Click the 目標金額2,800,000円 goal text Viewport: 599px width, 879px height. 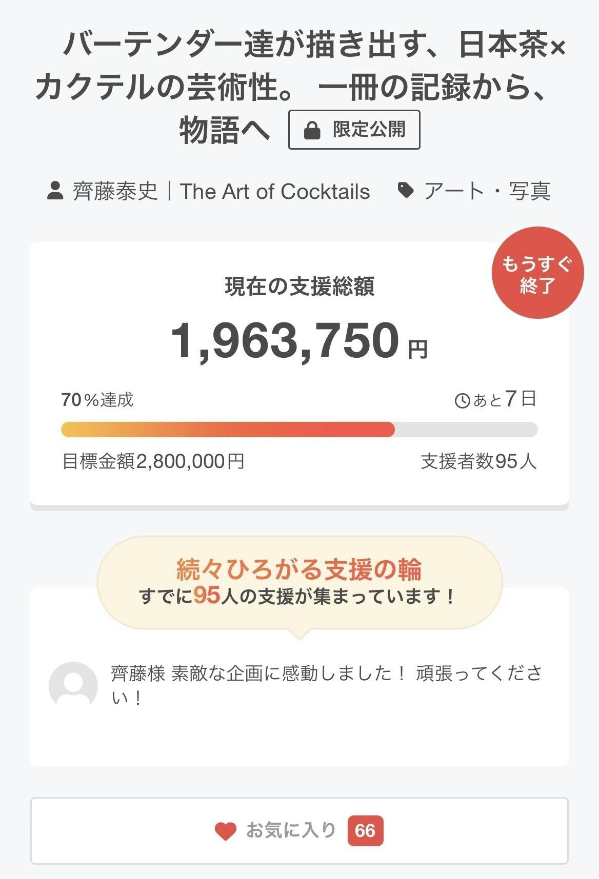click(153, 461)
